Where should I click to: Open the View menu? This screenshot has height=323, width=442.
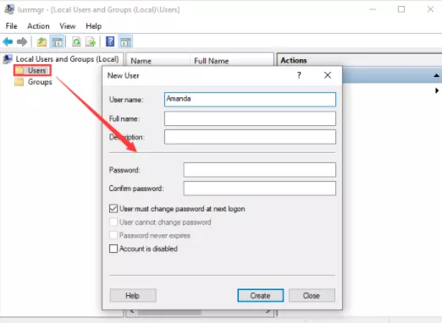pyautogui.click(x=68, y=26)
